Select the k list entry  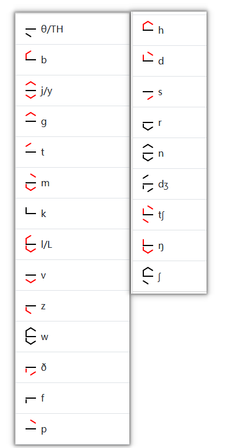click(73, 214)
